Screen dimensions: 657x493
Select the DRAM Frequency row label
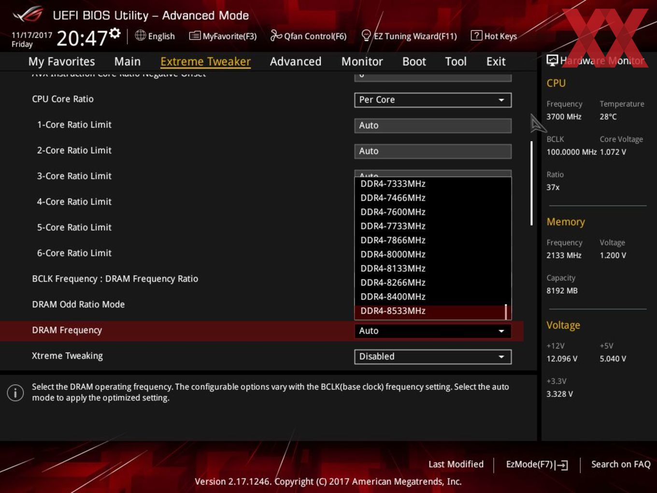[x=67, y=330]
